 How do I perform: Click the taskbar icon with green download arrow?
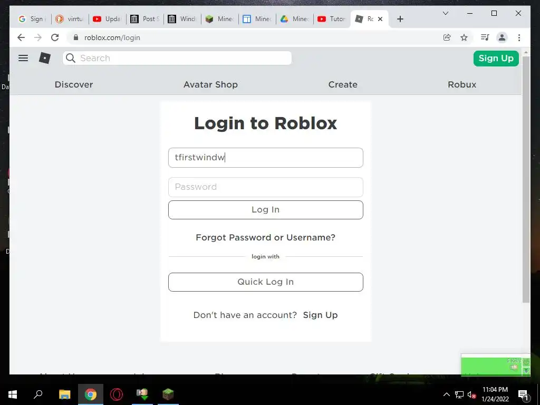pos(142,394)
